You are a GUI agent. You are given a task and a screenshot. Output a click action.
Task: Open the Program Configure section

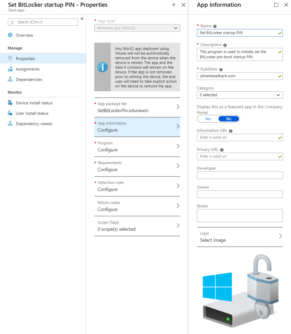(x=137, y=147)
